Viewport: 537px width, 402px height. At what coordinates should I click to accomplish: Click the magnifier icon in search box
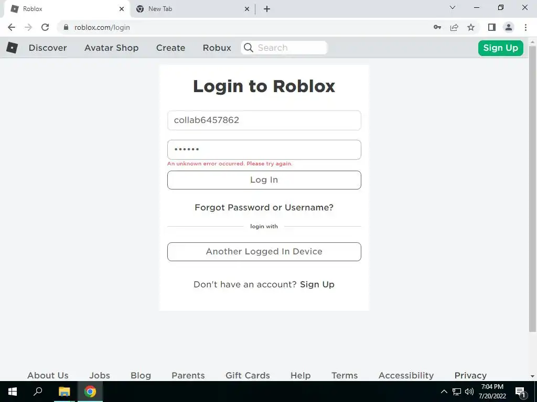(249, 48)
